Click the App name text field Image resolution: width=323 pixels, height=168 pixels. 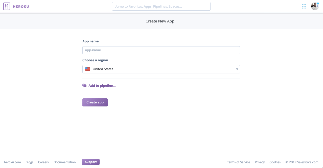[x=161, y=50]
